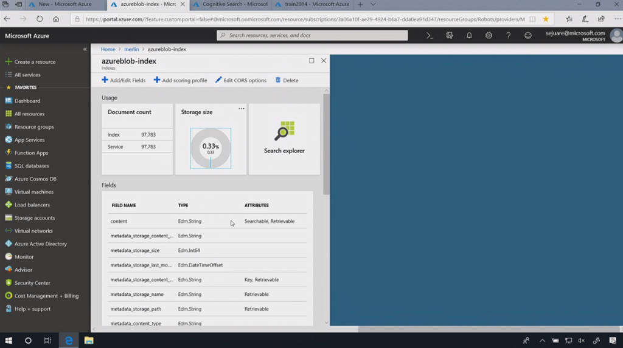Open Search explorer tile
The width and height of the screenshot is (623, 348).
pos(284,139)
